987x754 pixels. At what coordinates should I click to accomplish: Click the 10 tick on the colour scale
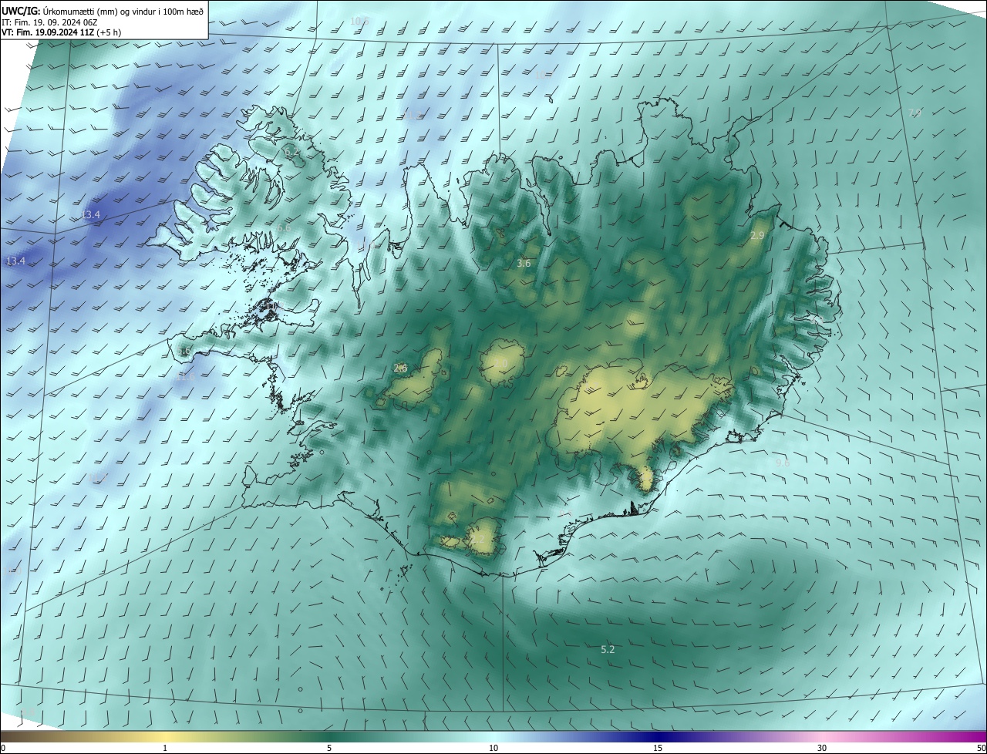pos(493,749)
